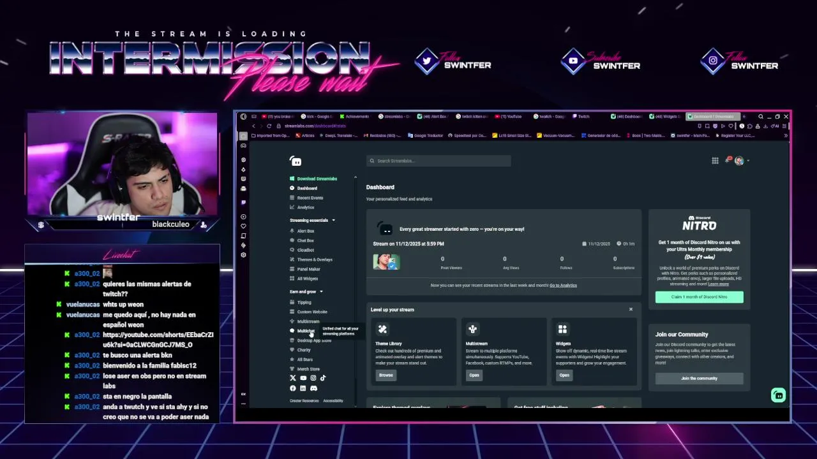Open the browser tab search magnifier icon

pyautogui.click(x=760, y=117)
